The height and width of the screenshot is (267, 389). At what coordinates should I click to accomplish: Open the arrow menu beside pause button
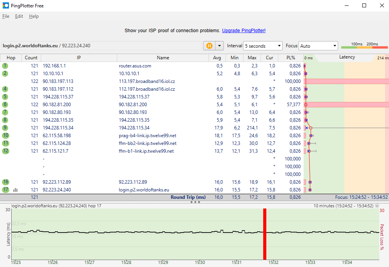[x=220, y=46]
